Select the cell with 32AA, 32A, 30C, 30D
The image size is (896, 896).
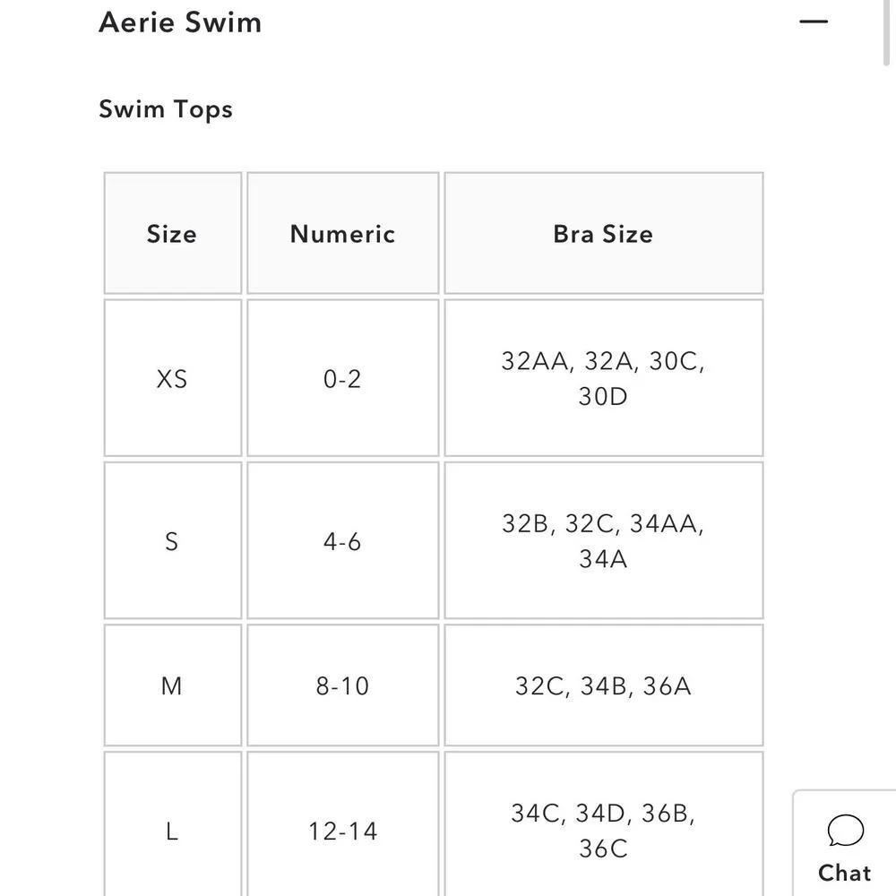(x=603, y=379)
